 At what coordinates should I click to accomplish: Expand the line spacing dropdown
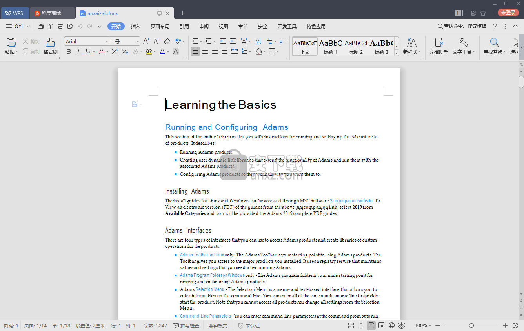click(250, 51)
